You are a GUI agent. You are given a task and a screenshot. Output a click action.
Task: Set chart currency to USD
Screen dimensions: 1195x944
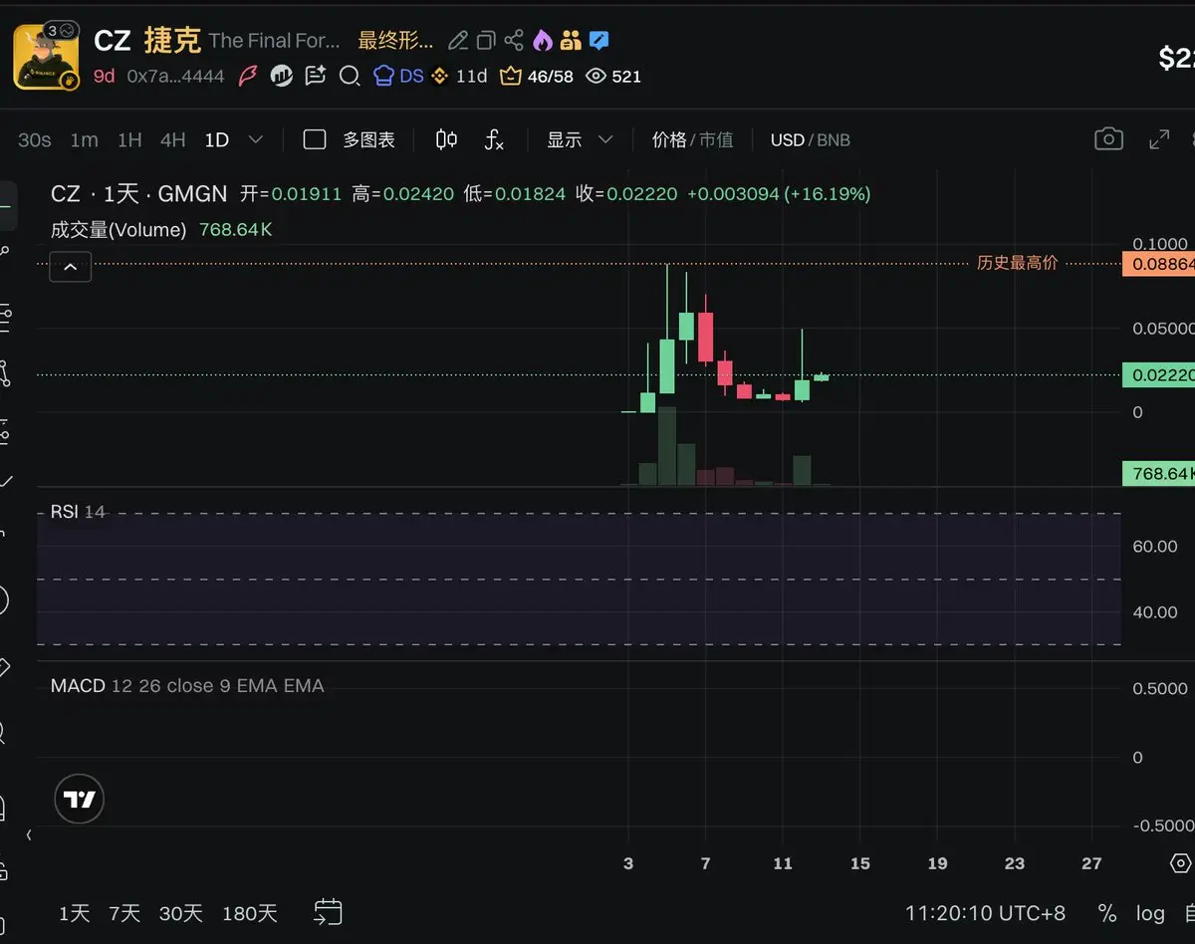tap(787, 140)
